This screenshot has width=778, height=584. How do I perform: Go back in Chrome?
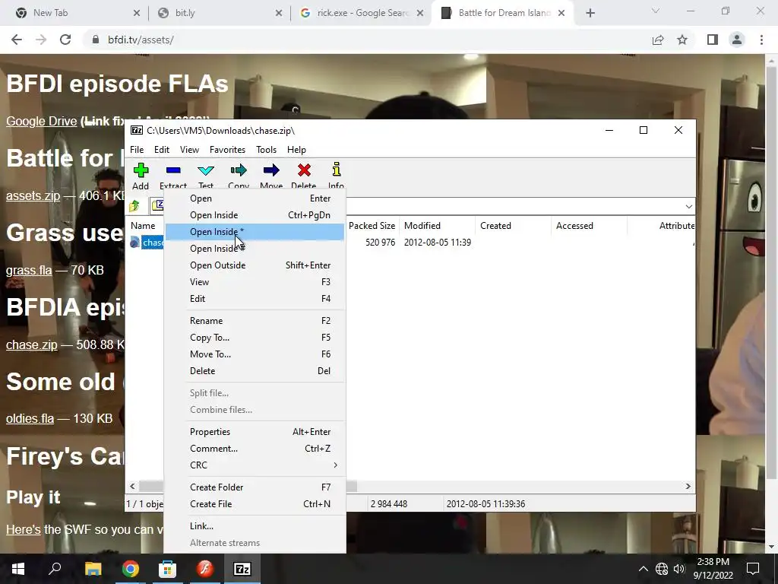tap(17, 40)
